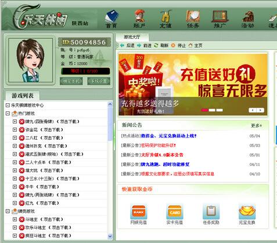Screen dimensions: 277x243
Task: Expand the 牌九(四张骨牌) node
Action: (x=15, y=122)
